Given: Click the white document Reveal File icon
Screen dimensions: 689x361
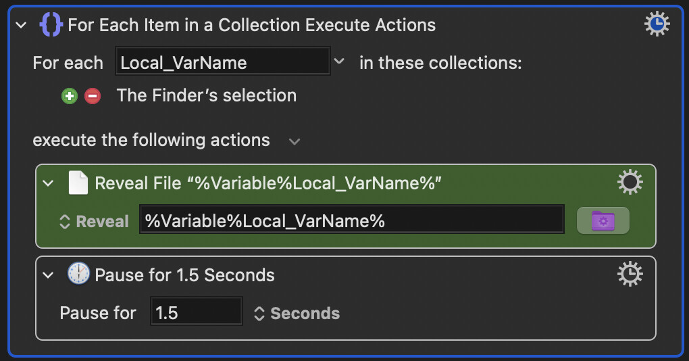Looking at the screenshot, I should (x=78, y=183).
